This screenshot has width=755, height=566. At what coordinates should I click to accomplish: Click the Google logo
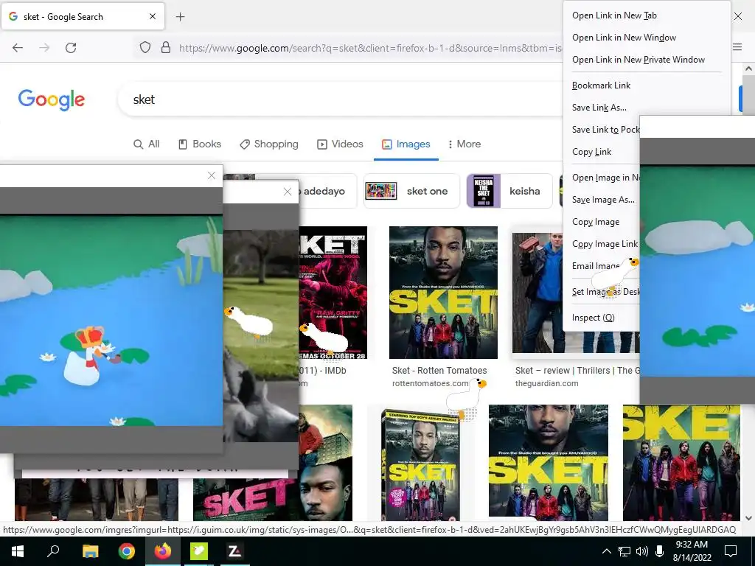pos(52,99)
